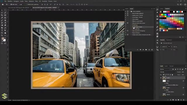The height and width of the screenshot is (105, 187).
Task: Expand the Salva come PDF action arrow
Action: tap(131, 31)
